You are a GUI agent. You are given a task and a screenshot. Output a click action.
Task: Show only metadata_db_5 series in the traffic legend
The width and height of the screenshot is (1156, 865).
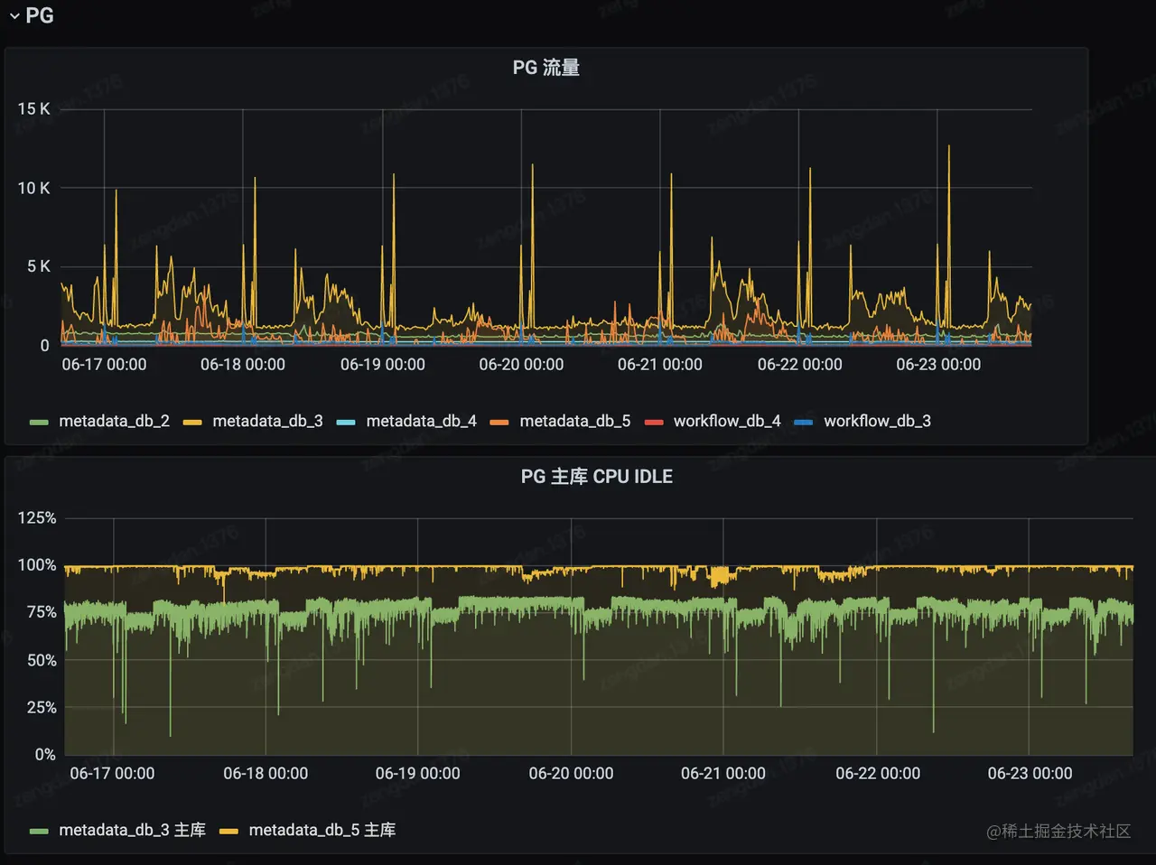574,421
